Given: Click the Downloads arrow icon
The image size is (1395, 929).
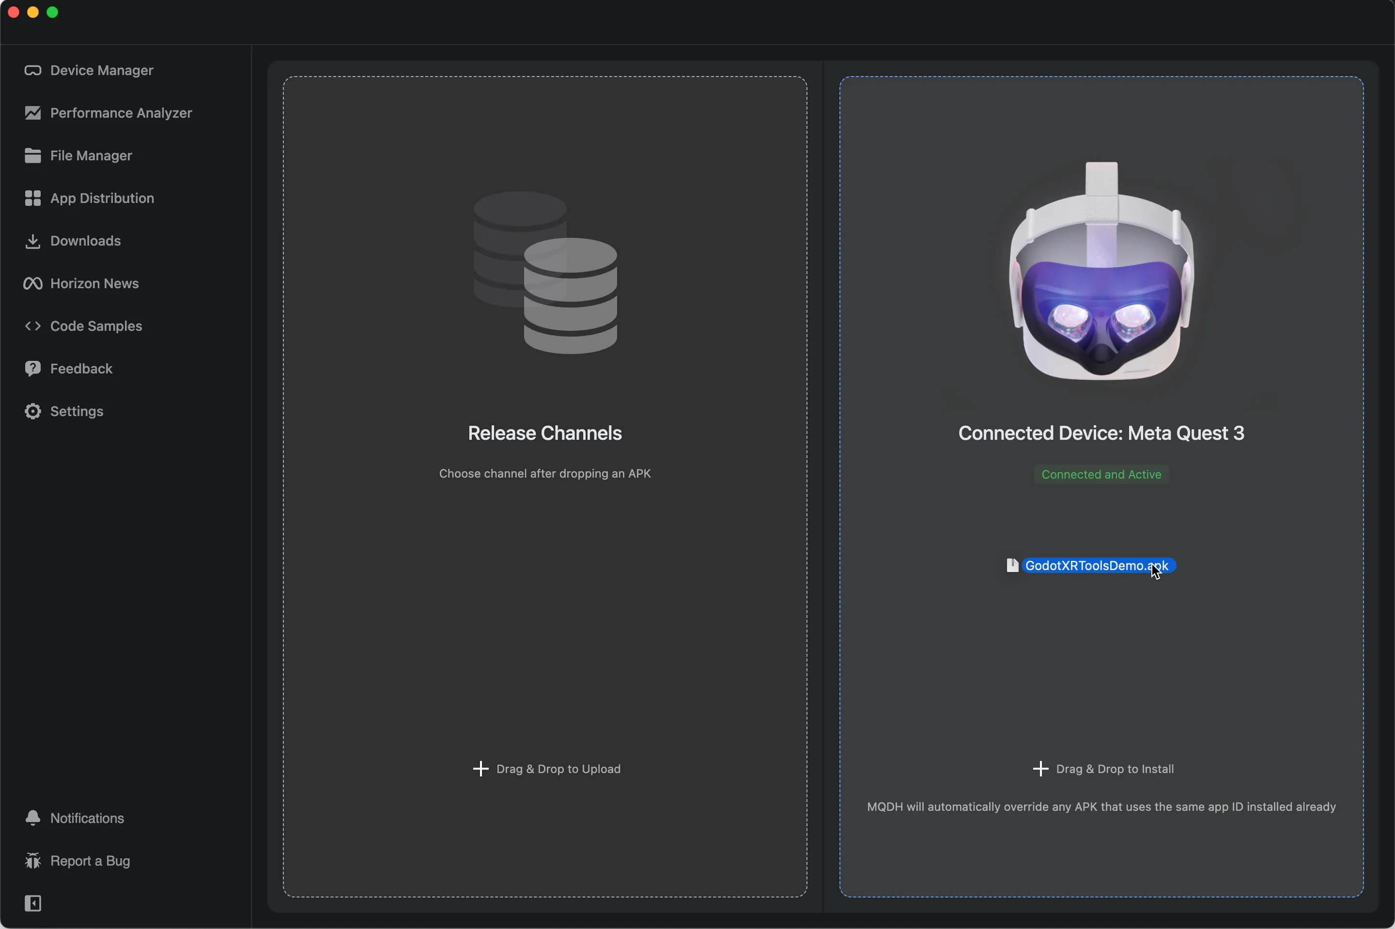Looking at the screenshot, I should (x=32, y=241).
